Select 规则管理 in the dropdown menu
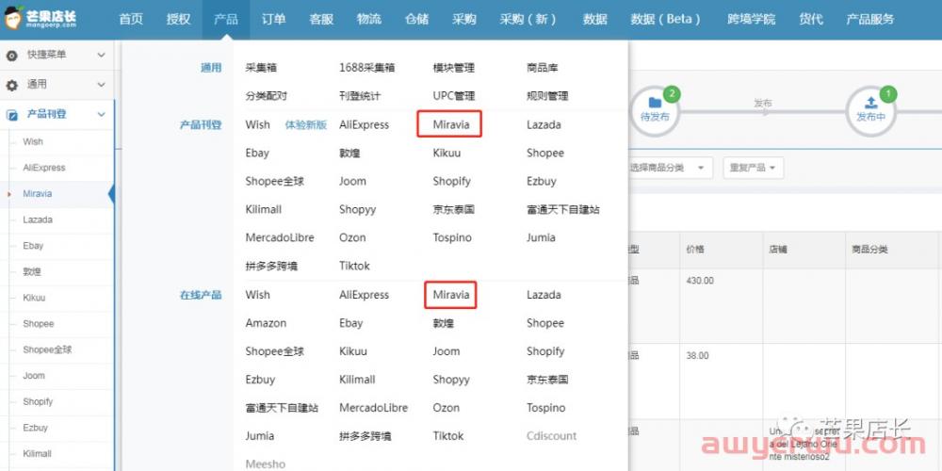The height and width of the screenshot is (471, 942). (x=547, y=96)
